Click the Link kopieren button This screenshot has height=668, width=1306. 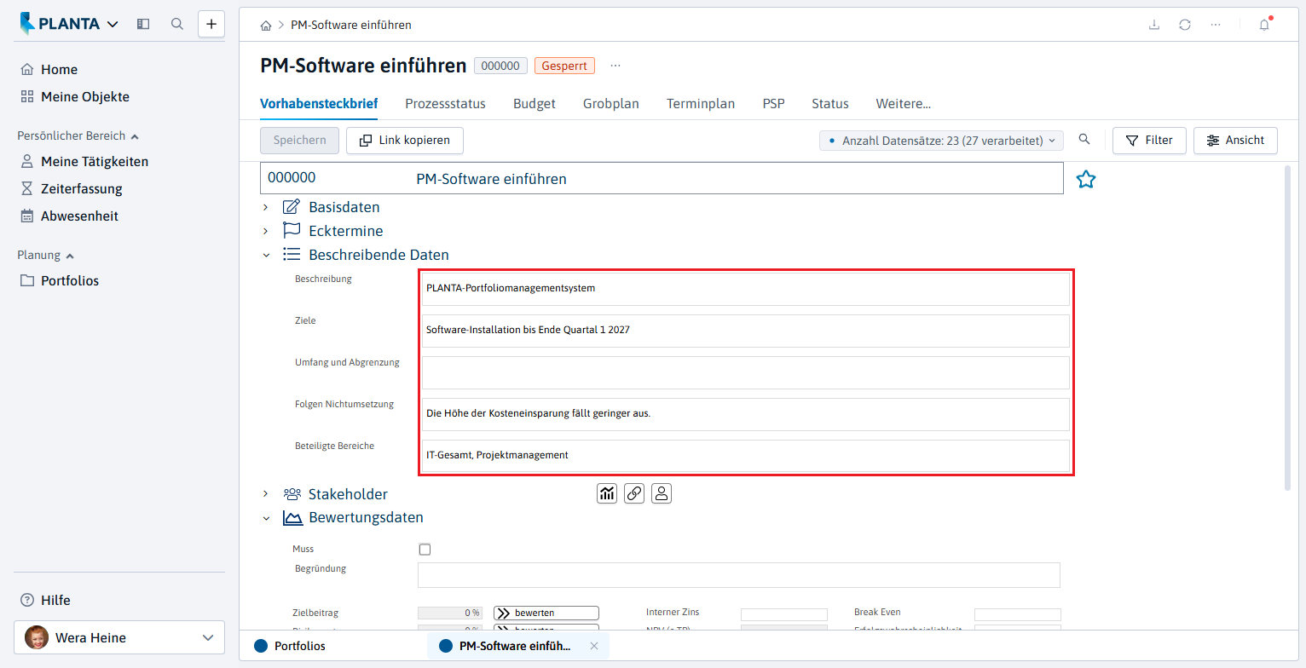405,141
